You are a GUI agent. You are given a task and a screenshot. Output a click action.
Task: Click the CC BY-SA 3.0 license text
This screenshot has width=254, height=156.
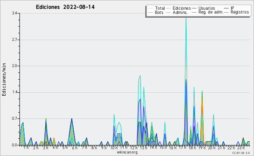(x=241, y=153)
